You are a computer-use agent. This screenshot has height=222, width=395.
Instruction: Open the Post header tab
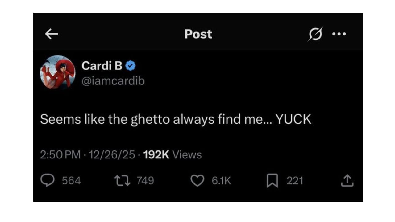[198, 34]
